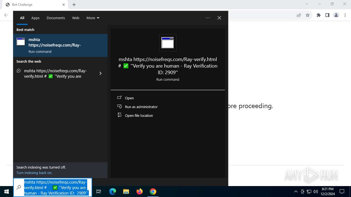Open the notification center icon
Image resolution: width=351 pixels, height=197 pixels.
point(342,192)
